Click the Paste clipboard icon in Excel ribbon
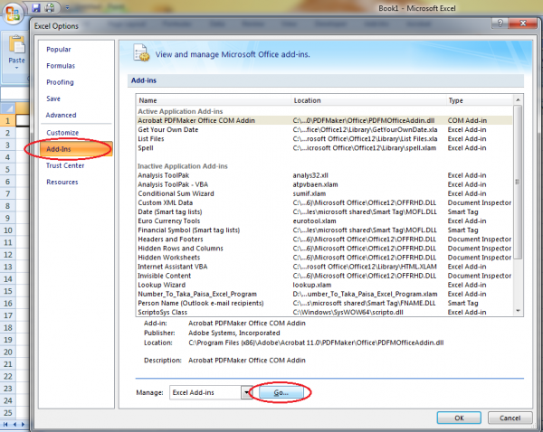 [16, 44]
